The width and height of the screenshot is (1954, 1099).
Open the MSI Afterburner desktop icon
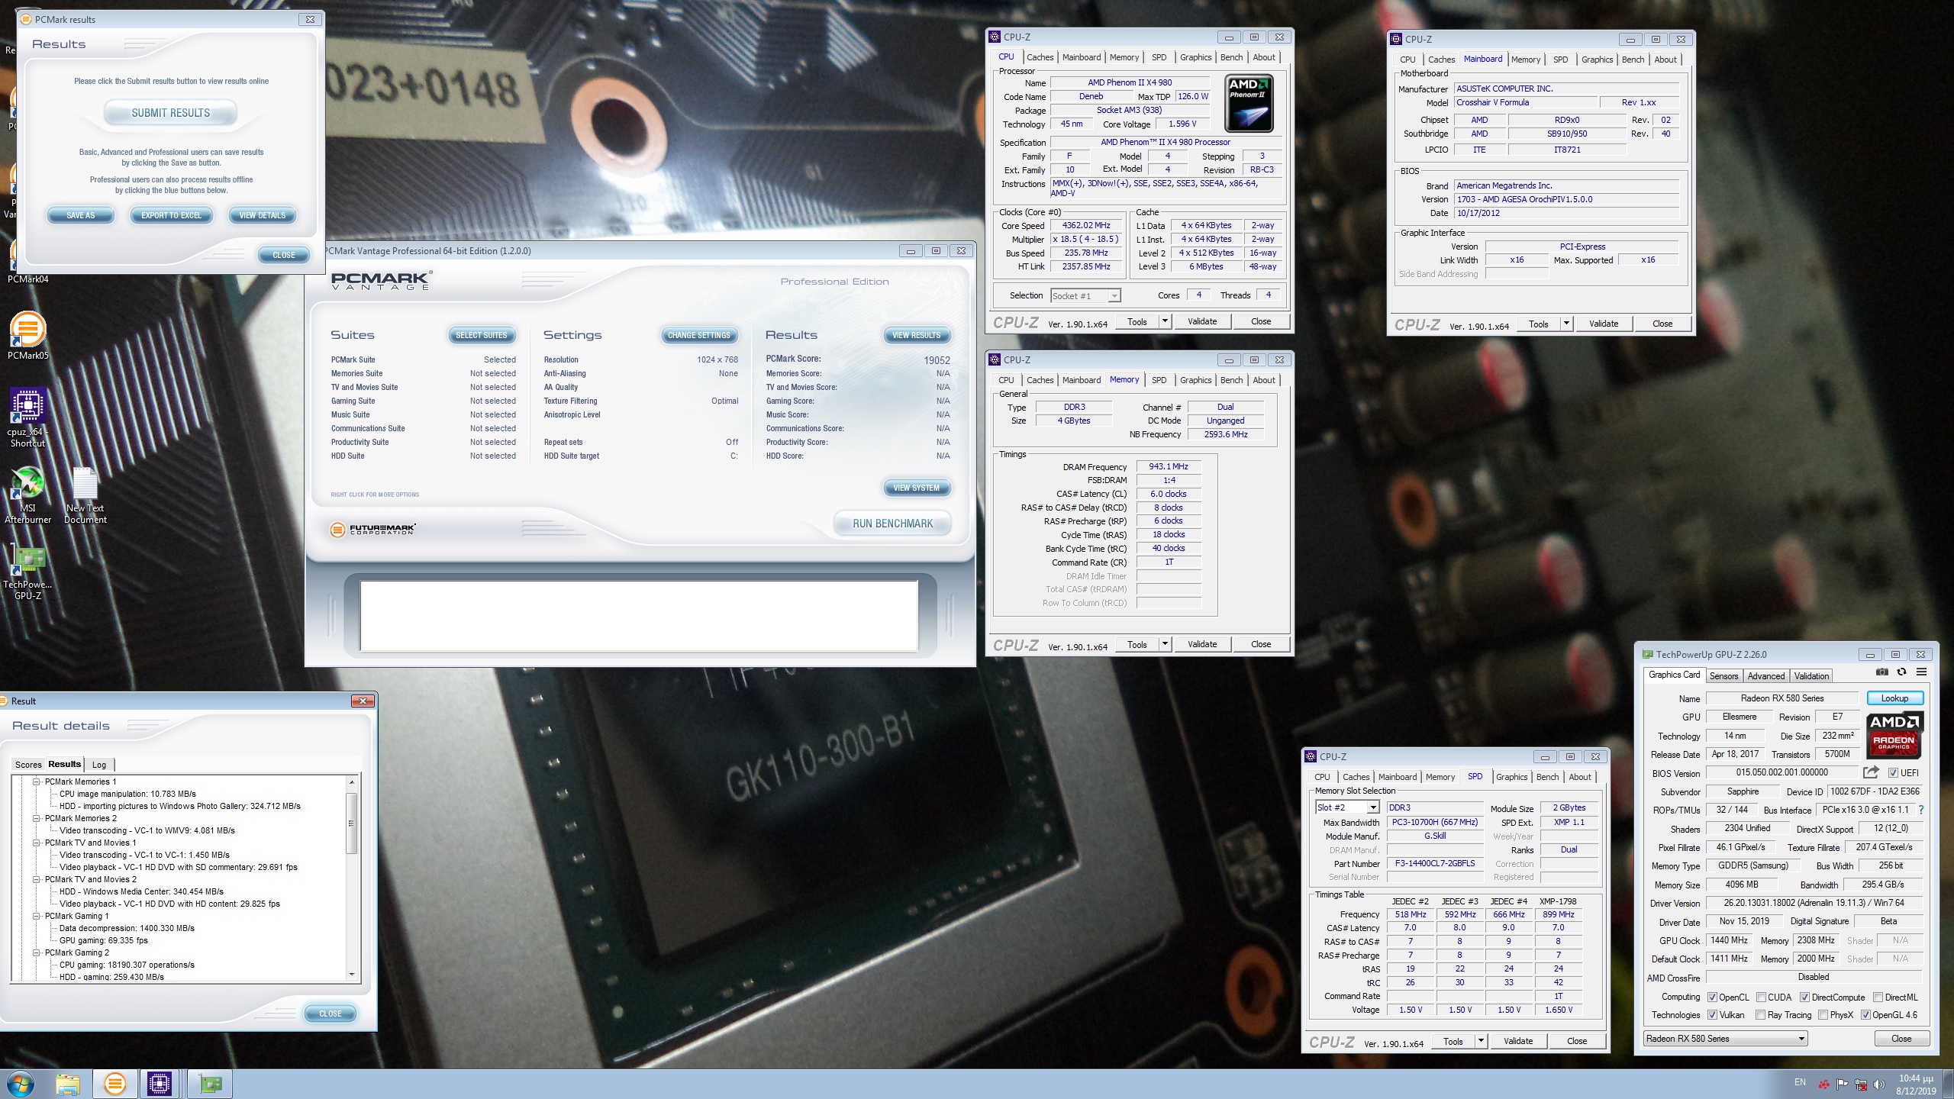point(28,495)
